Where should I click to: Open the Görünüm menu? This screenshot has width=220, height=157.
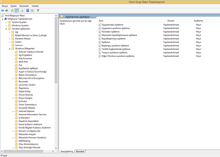(24, 6)
